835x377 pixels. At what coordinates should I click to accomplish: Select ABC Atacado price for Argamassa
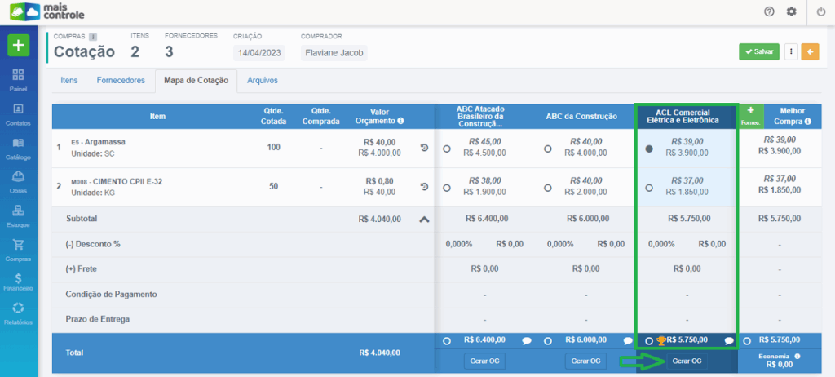pyautogui.click(x=447, y=149)
